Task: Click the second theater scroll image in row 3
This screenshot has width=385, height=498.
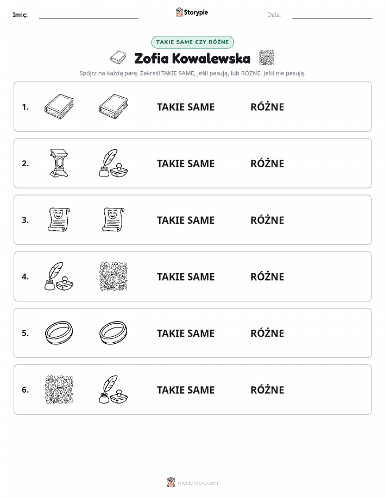Action: [x=113, y=219]
